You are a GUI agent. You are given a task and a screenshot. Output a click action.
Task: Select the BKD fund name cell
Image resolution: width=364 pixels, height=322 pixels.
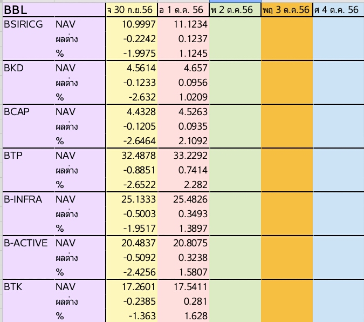coord(29,68)
